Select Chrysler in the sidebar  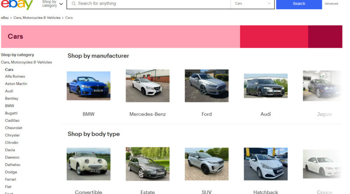tap(12, 135)
